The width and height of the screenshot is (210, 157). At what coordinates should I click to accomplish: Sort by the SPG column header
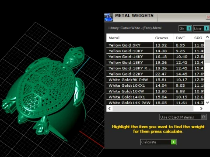[198, 38]
